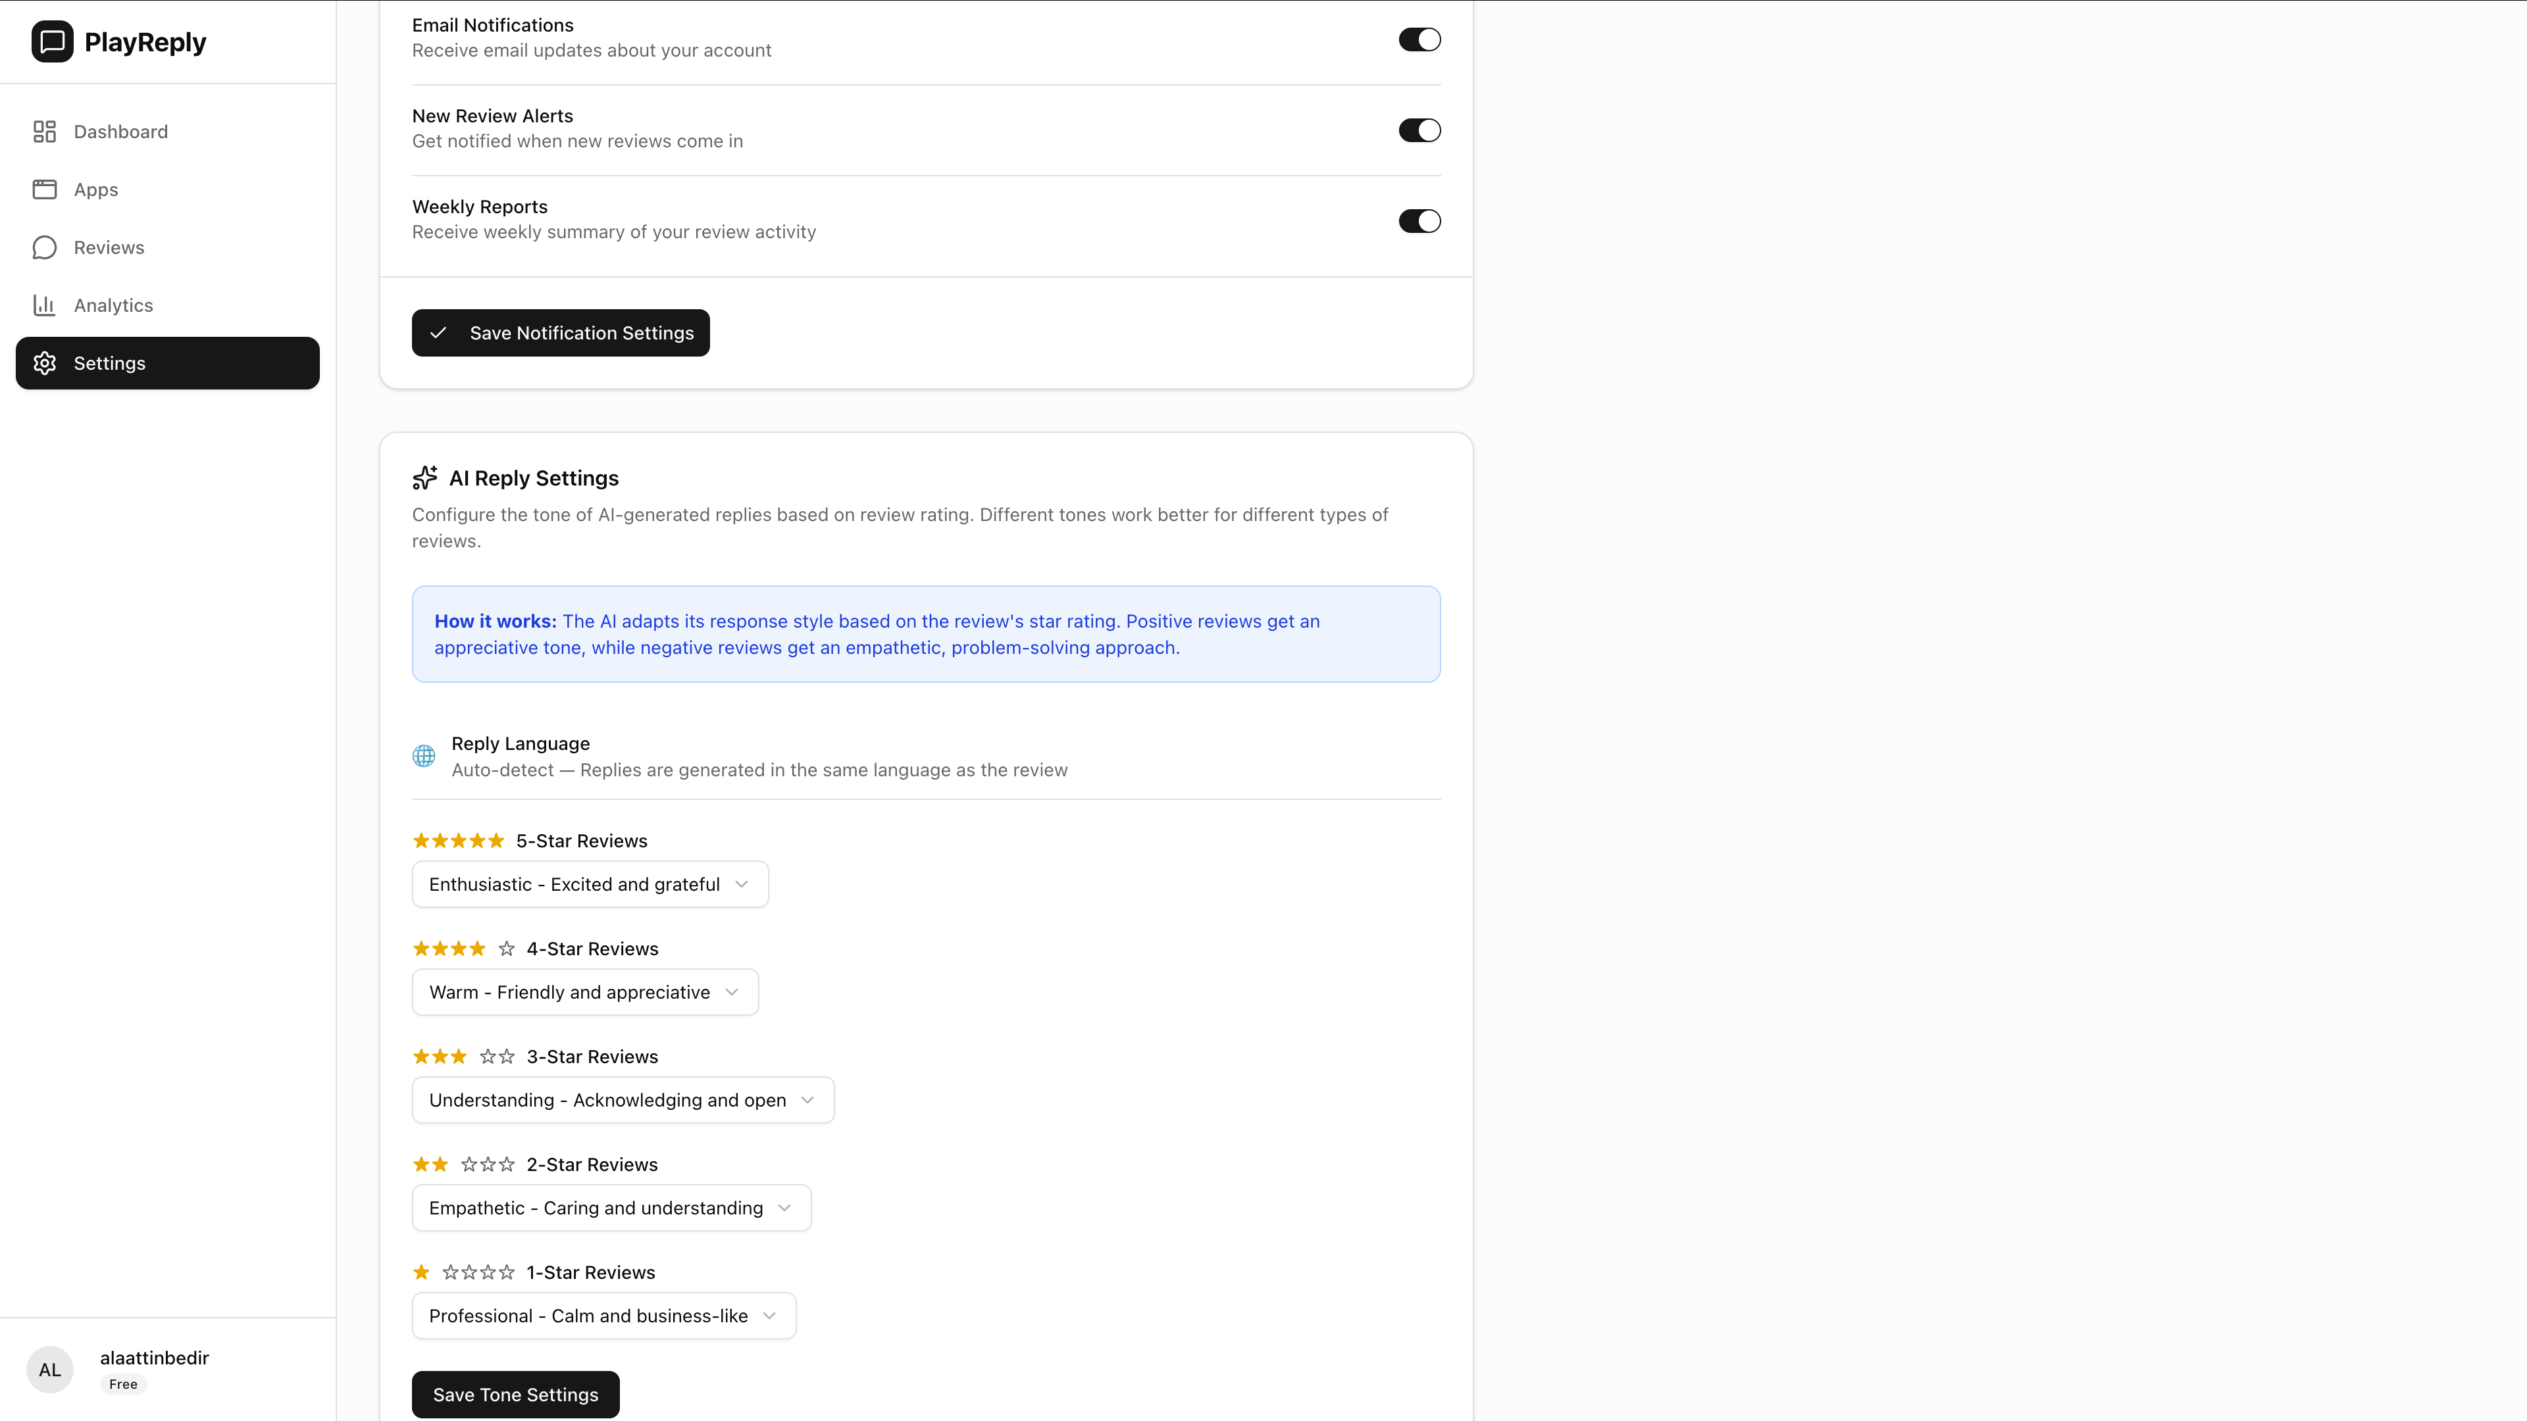This screenshot has width=2527, height=1421.
Task: Click the PlayReply logo icon
Action: tap(51, 41)
